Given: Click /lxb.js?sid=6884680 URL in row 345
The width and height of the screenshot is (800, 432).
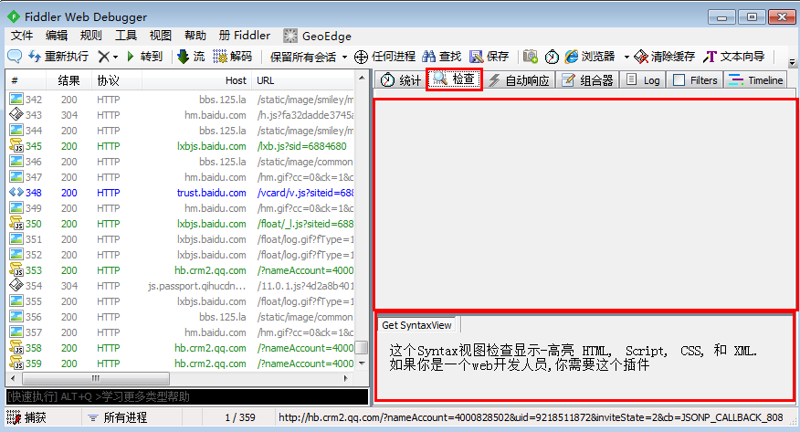Looking at the screenshot, I should [302, 146].
